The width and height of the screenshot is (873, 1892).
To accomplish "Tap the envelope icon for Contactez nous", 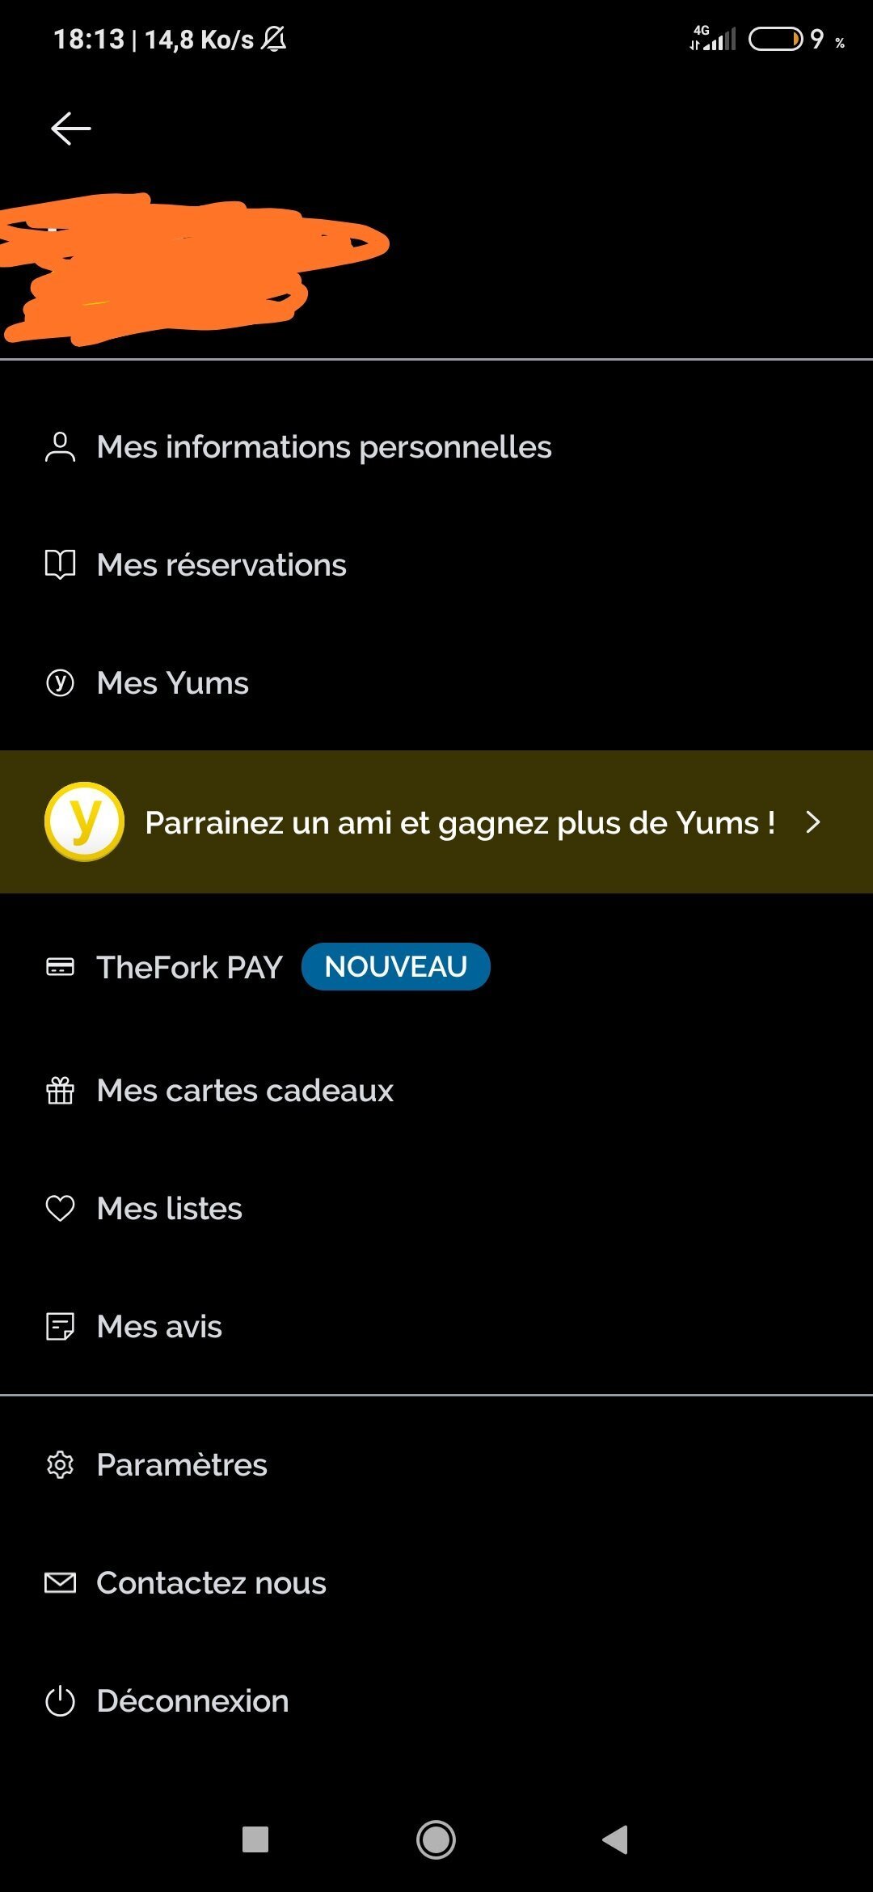I will (60, 1583).
